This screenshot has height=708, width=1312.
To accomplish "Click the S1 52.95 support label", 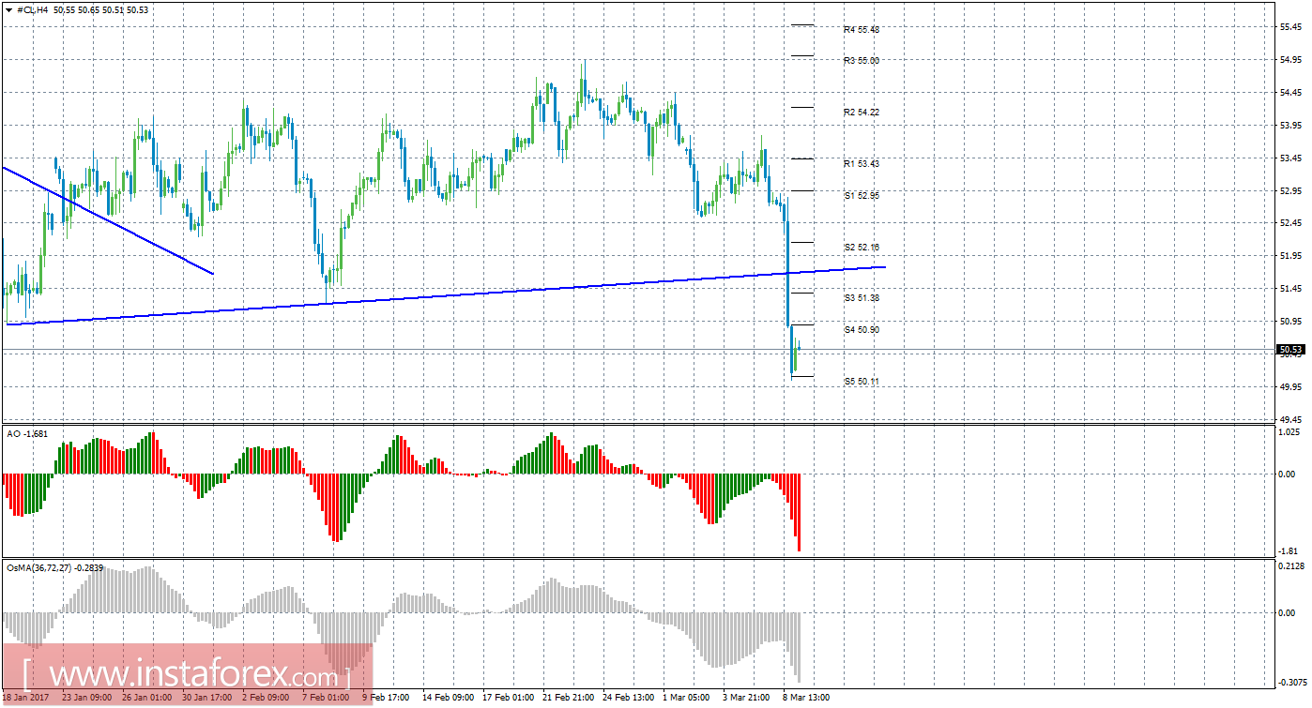I will [x=861, y=196].
